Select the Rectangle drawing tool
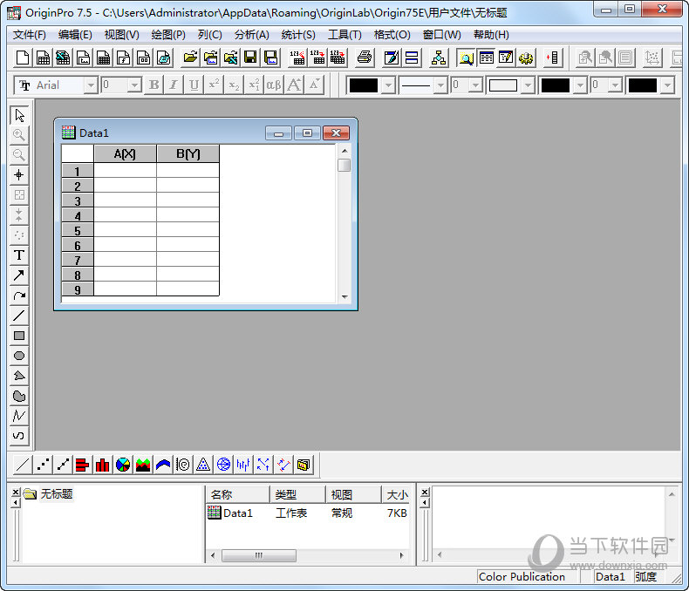Viewport: 689px width, 591px height. point(19,336)
